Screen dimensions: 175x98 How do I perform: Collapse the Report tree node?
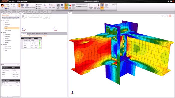pyautogui.click(x=2, y=32)
